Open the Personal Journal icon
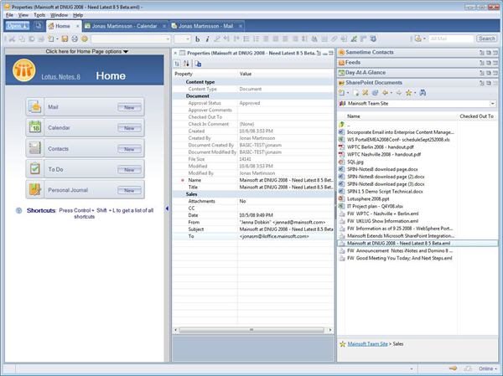Viewport: 503px width, 376px height. pyautogui.click(x=34, y=189)
